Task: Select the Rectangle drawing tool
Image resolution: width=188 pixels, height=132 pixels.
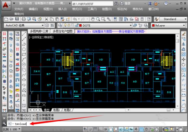Action: point(24,54)
